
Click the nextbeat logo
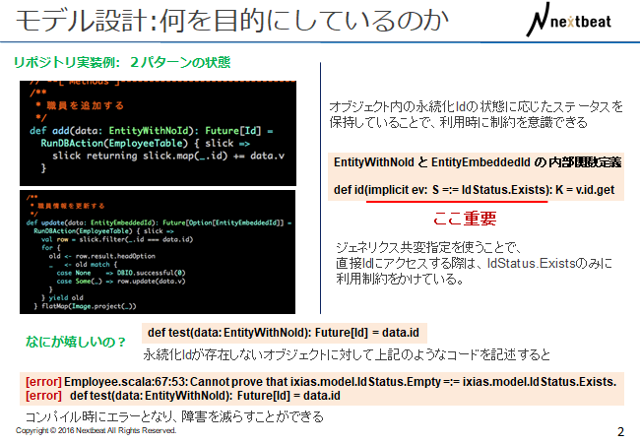click(569, 21)
